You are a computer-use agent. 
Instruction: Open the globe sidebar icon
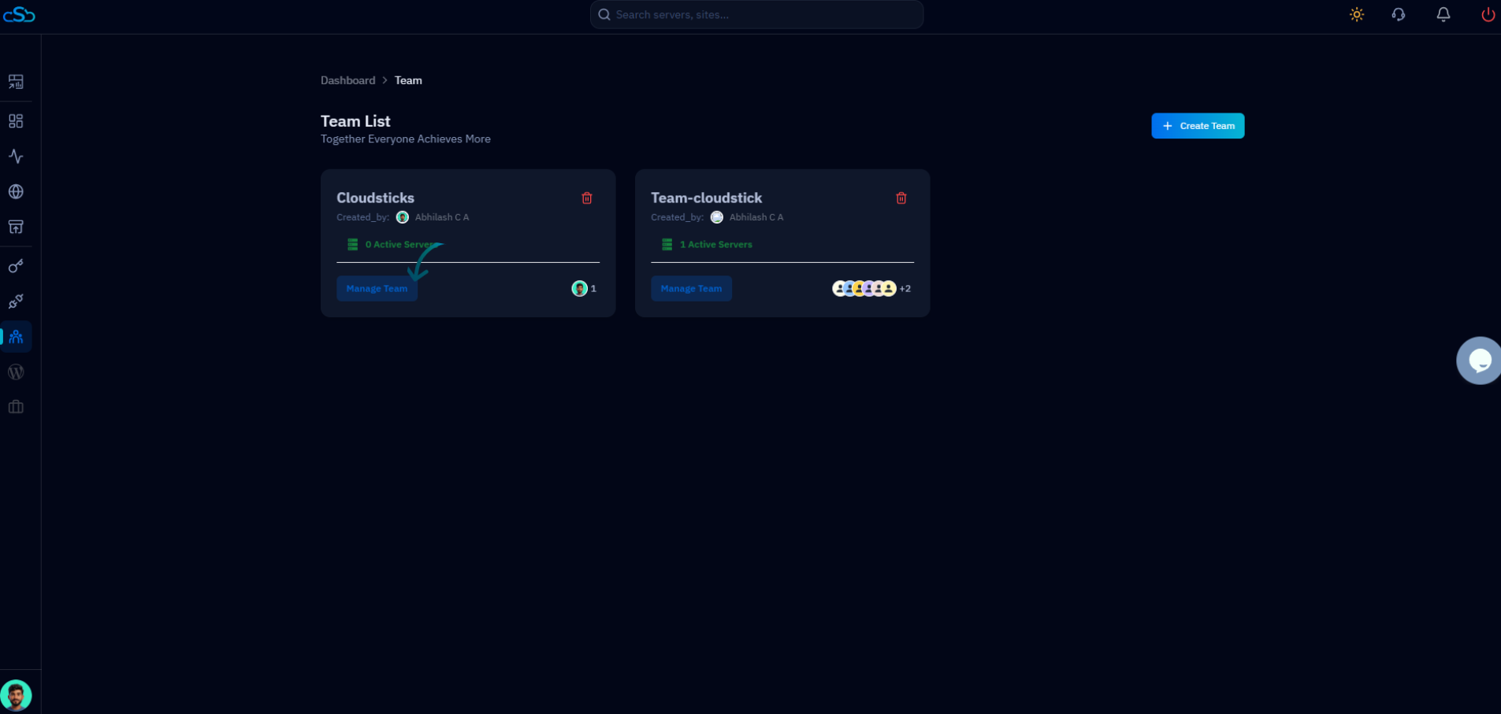tap(16, 192)
